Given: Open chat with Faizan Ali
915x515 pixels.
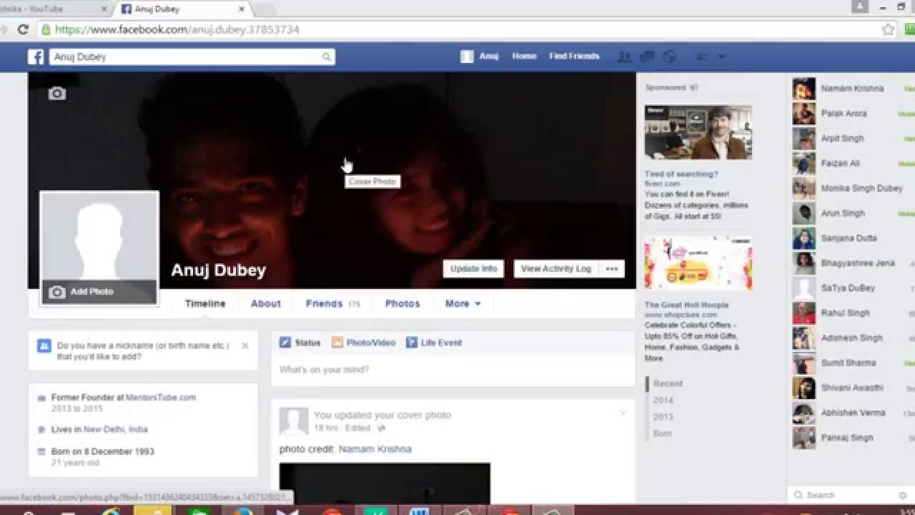Looking at the screenshot, I should tap(852, 163).
